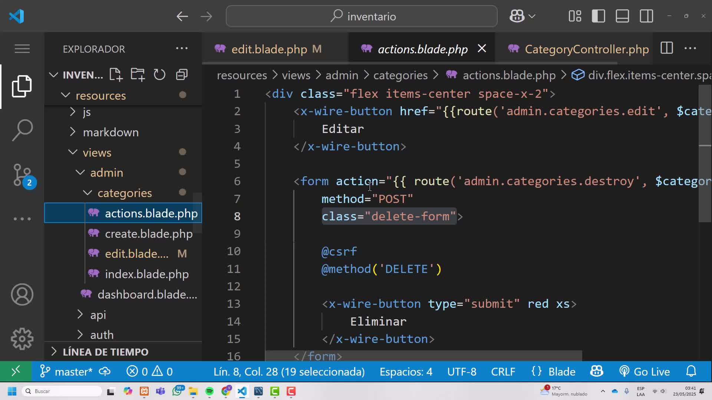Open index.blade.php in the explorer
The image size is (712, 400).
click(x=123, y=274)
